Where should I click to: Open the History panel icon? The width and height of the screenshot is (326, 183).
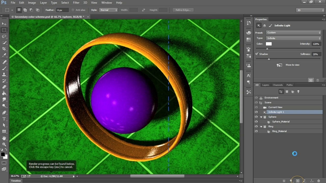[249, 23]
